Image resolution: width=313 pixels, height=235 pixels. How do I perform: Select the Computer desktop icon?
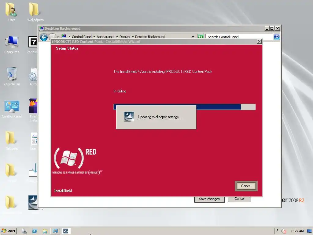(11, 44)
